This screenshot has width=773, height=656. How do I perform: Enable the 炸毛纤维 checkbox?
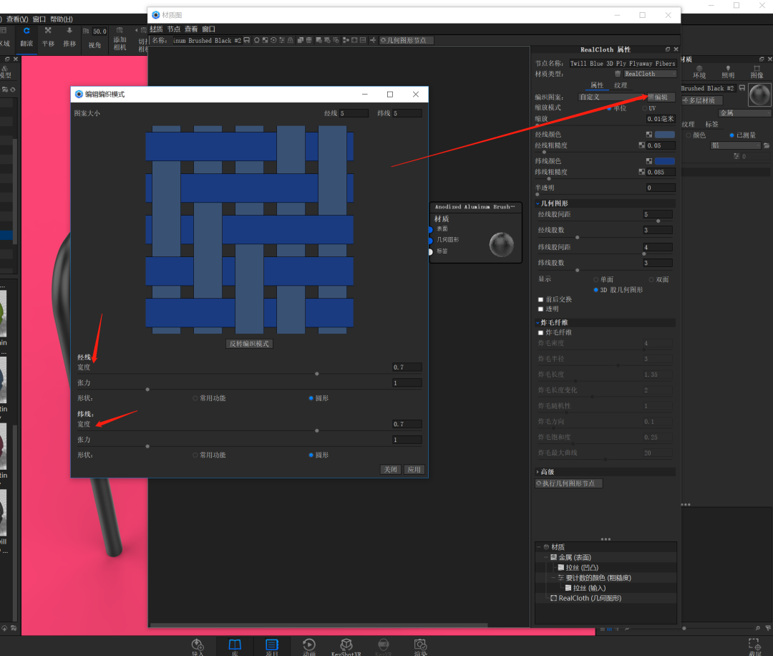541,333
